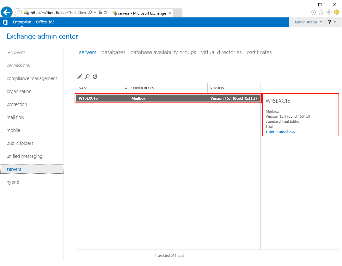This screenshot has width=342, height=266.
Task: Open organization in the left navigation
Action: (19, 91)
